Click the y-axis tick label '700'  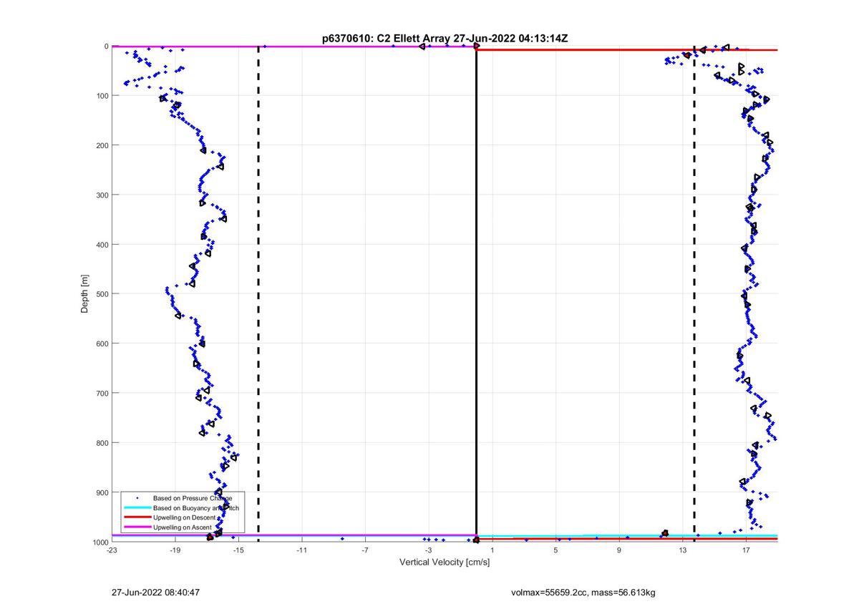(x=102, y=393)
